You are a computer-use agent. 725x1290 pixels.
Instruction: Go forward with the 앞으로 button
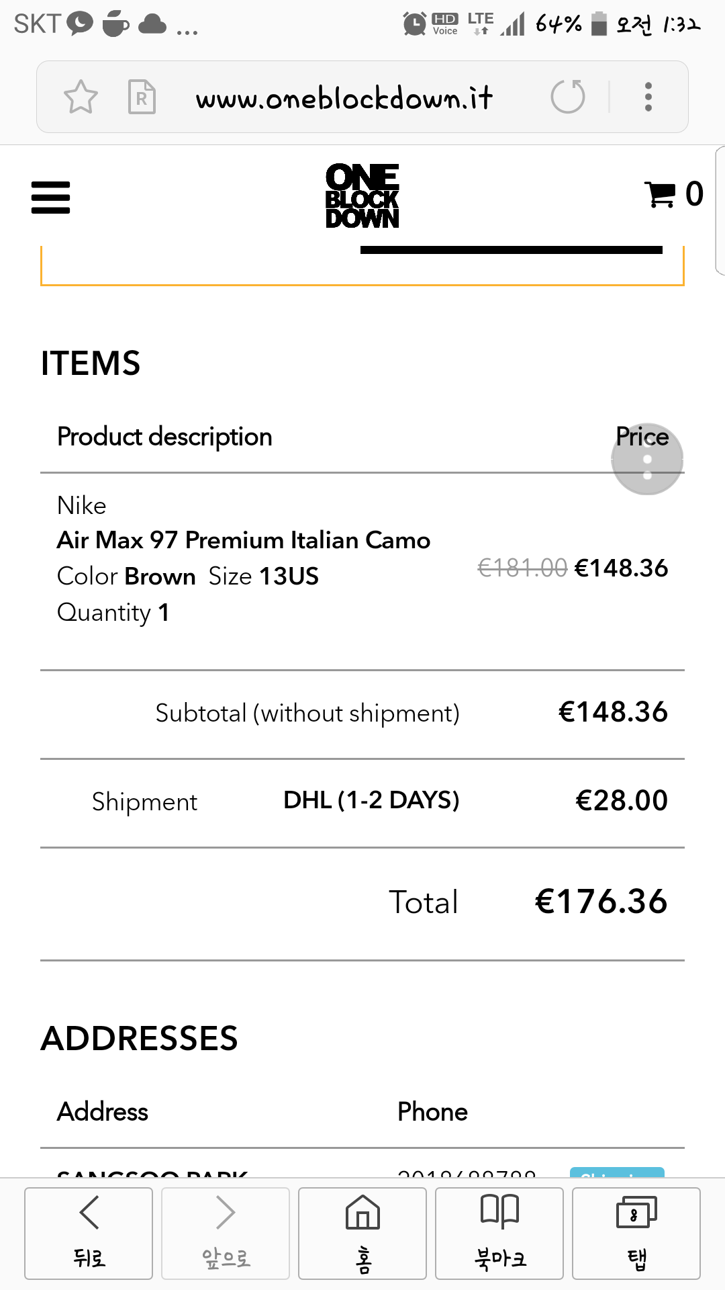pyautogui.click(x=226, y=1233)
